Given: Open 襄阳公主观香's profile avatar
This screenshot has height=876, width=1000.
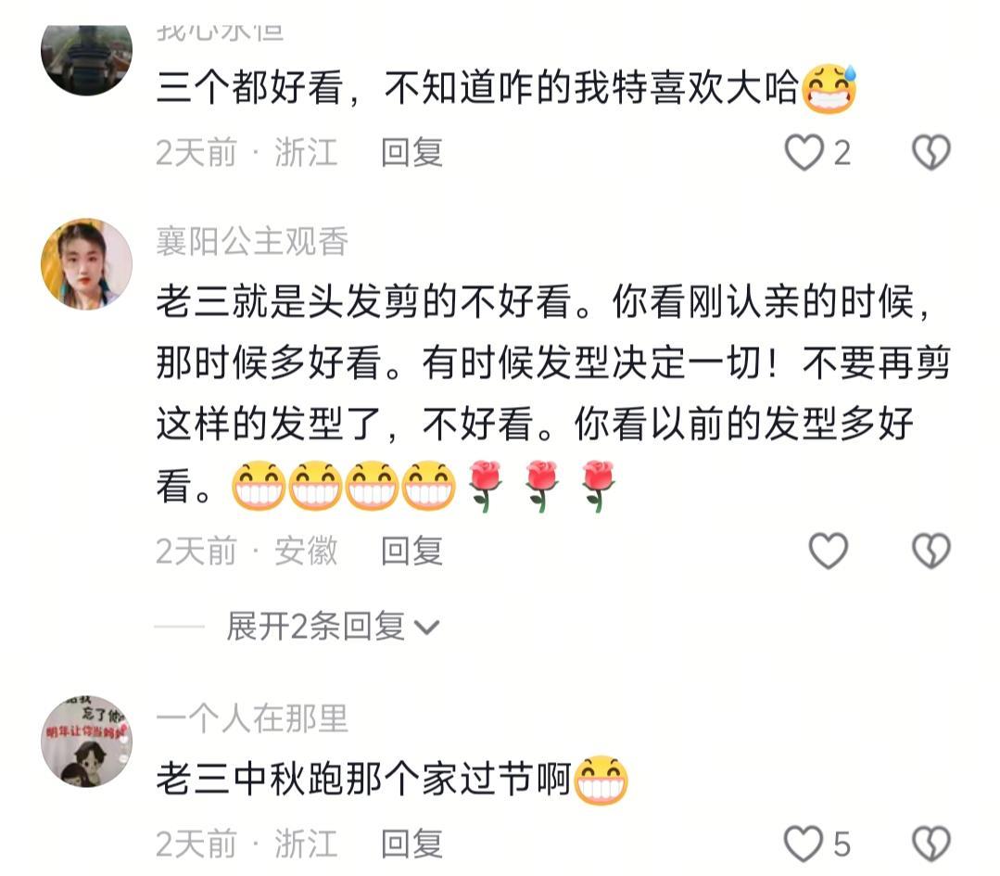Looking at the screenshot, I should (x=87, y=264).
